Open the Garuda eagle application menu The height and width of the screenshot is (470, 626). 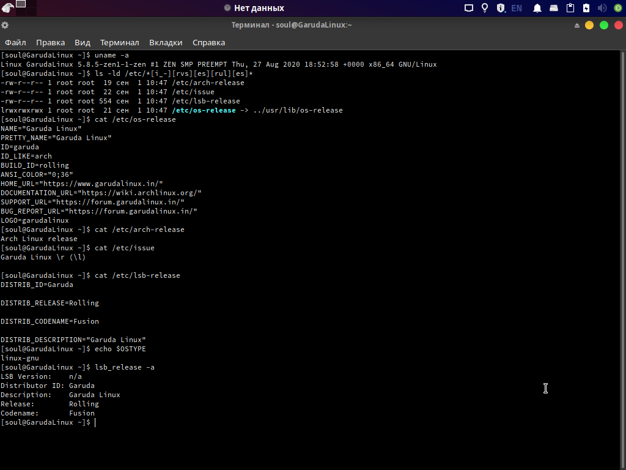click(x=7, y=7)
